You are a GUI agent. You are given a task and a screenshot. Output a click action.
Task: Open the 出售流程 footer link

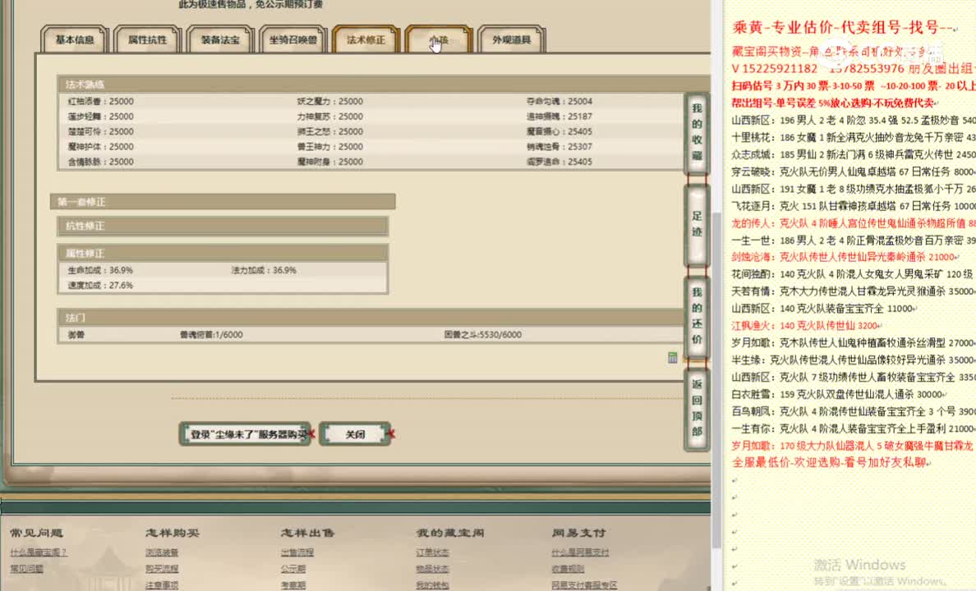(297, 552)
